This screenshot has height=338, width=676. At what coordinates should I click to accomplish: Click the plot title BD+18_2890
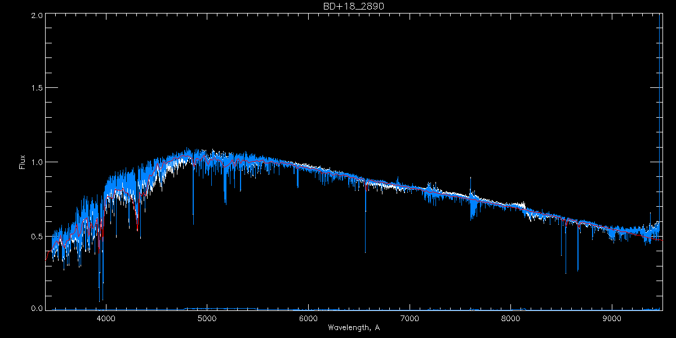(353, 6)
